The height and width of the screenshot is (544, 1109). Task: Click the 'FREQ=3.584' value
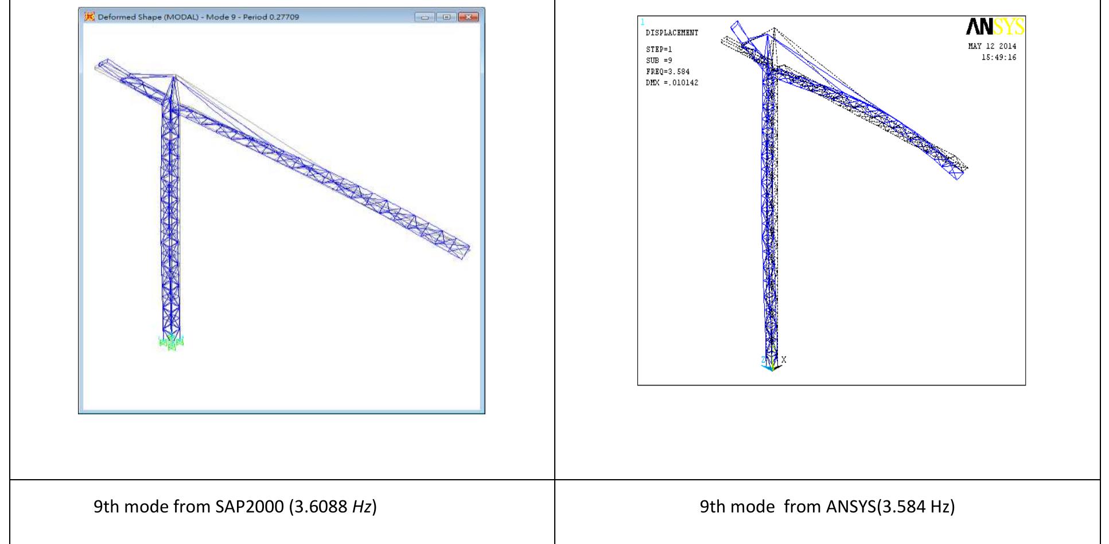667,72
